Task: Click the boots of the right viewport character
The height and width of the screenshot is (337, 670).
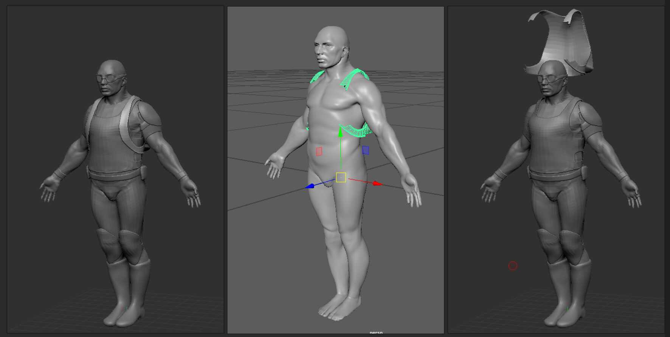Action: pos(568,293)
